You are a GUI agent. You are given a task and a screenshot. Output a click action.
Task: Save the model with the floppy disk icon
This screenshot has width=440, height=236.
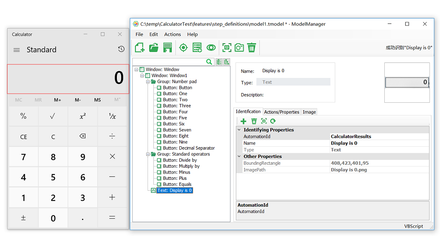(x=168, y=48)
